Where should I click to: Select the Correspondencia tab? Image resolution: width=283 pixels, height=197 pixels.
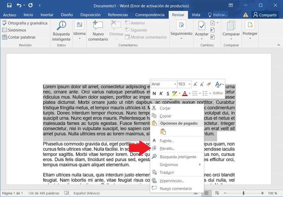[150, 15]
